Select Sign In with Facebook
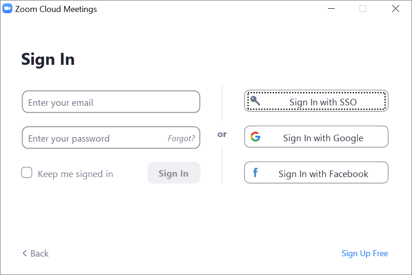Image resolution: width=412 pixels, height=275 pixels. [x=323, y=174]
